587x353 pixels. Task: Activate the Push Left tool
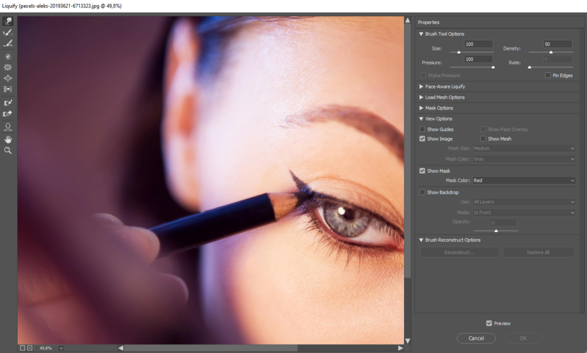click(8, 89)
